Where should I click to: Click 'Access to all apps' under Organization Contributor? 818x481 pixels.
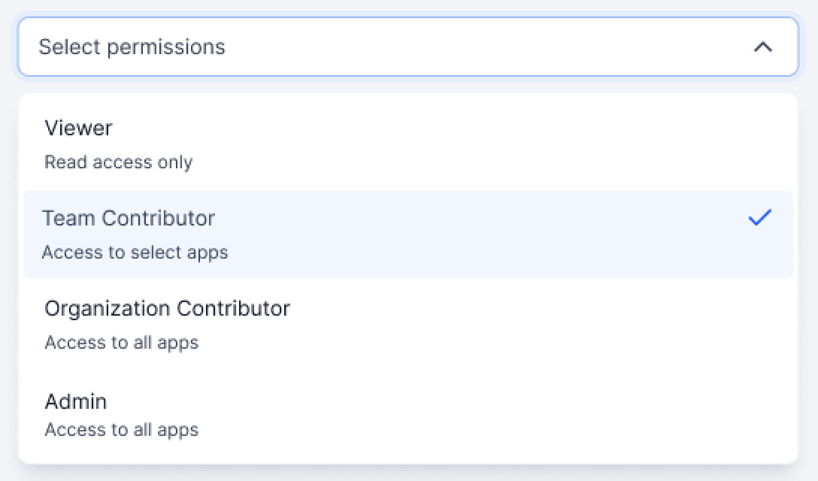[x=122, y=343]
